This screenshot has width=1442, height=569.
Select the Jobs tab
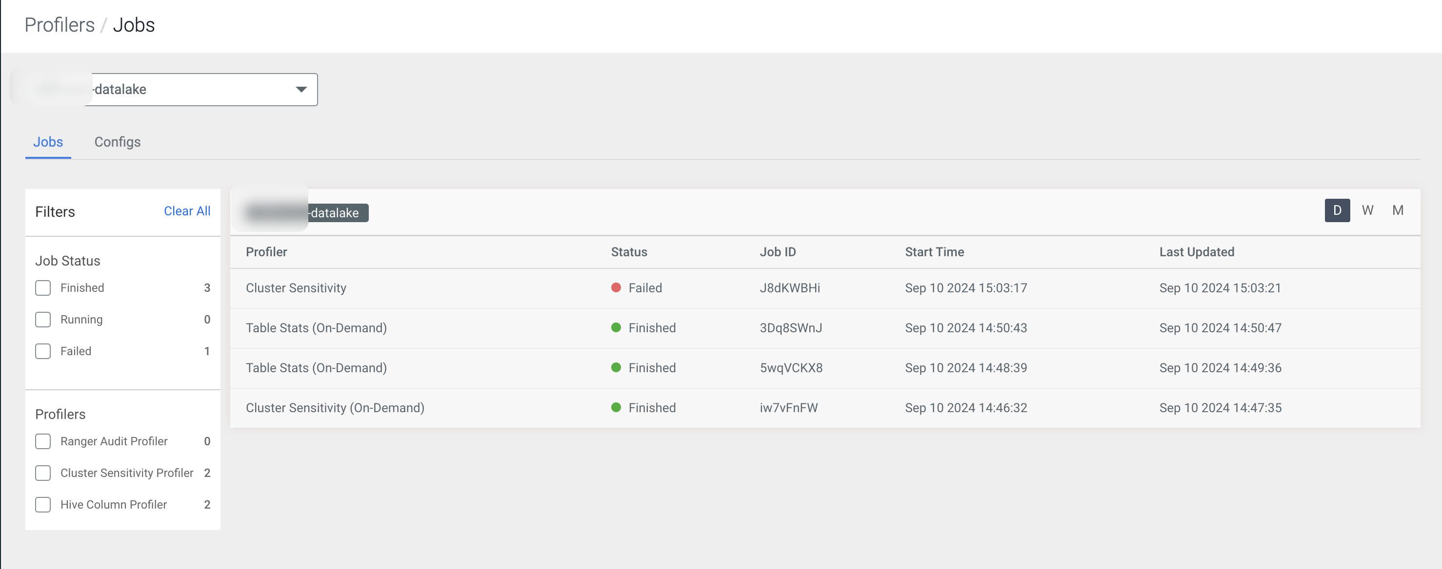pyautogui.click(x=48, y=142)
